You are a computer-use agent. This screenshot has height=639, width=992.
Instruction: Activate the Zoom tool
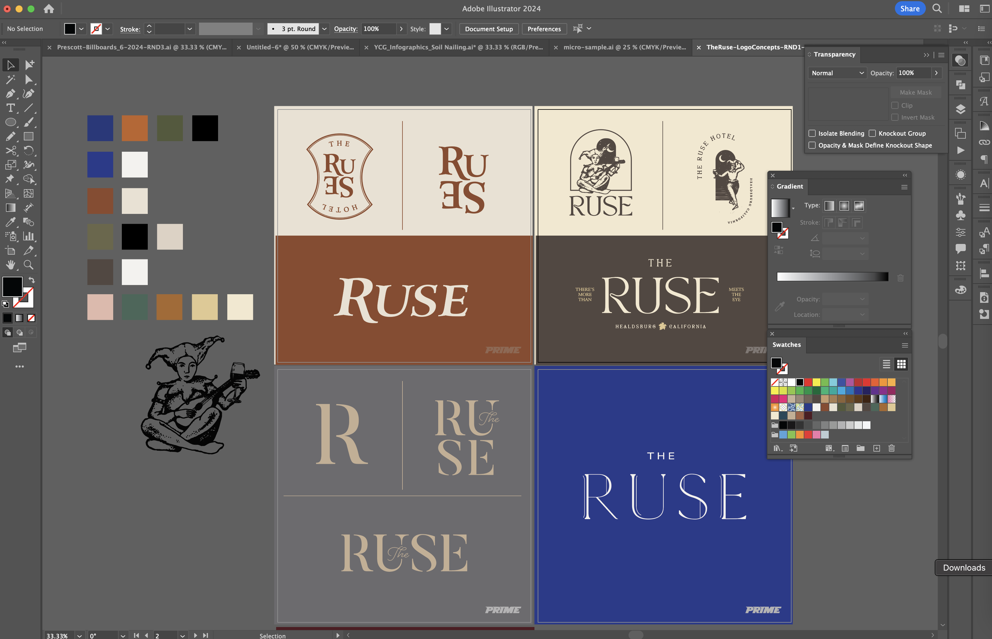coord(28,265)
